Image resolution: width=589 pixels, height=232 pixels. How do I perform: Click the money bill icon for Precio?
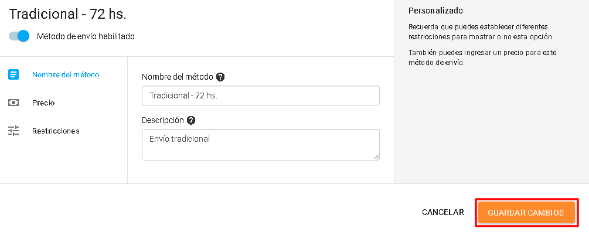pyautogui.click(x=13, y=103)
